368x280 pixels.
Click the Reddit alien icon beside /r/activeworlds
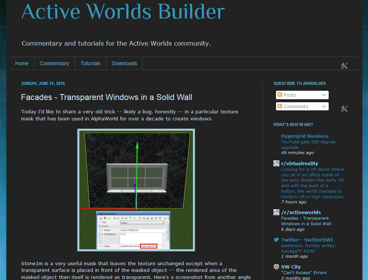(276, 212)
